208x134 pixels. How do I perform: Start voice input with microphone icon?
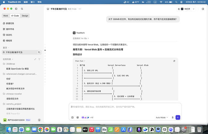click(173, 117)
